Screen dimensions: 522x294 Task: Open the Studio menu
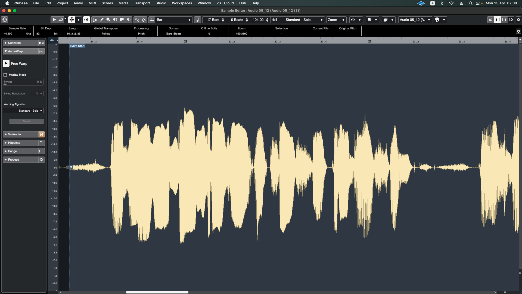click(161, 3)
